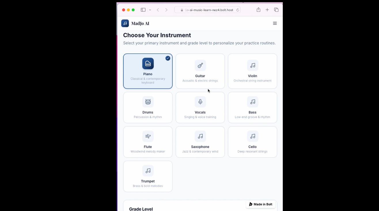This screenshot has height=211, width=379.
Task: Click the MadJo AI logo icon
Action: 125,23
